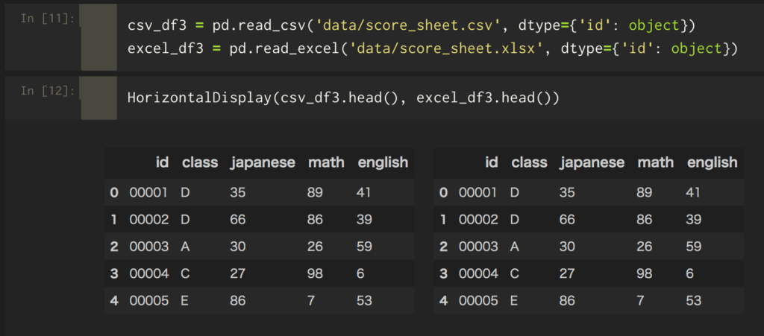The width and height of the screenshot is (764, 336).
Task: Select the math header in the left table
Action: click(x=326, y=162)
